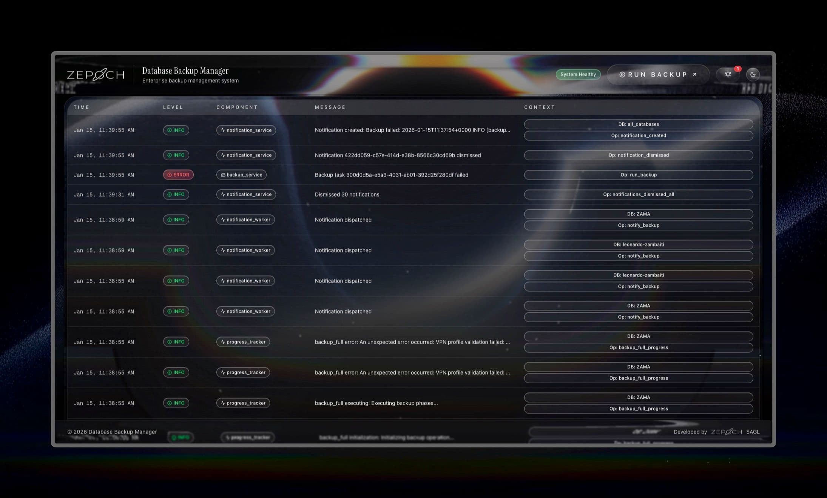Click the INFO badge in top row
Viewport: 827px width, 498px height.
176,130
